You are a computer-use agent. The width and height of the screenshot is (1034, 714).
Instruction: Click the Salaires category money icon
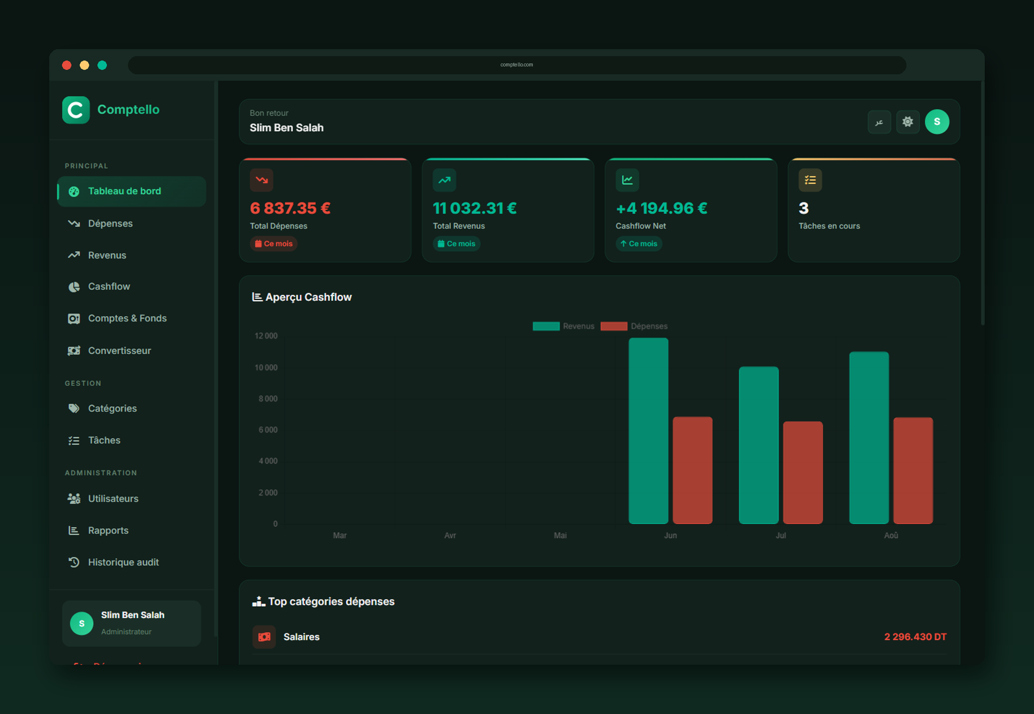point(264,637)
